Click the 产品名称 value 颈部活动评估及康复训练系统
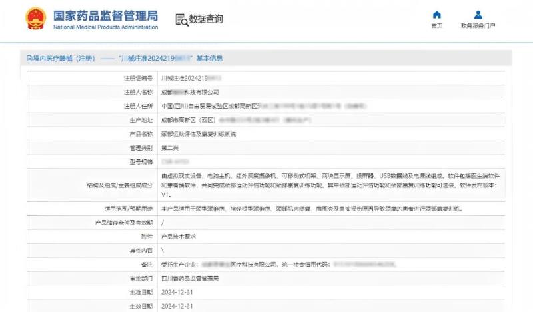This screenshot has width=533, height=312. tap(199, 134)
